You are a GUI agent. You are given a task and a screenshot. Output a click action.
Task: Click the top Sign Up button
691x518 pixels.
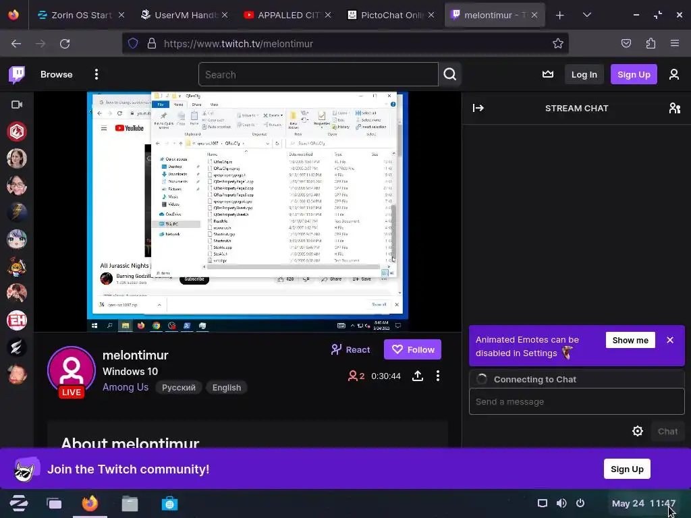click(633, 74)
